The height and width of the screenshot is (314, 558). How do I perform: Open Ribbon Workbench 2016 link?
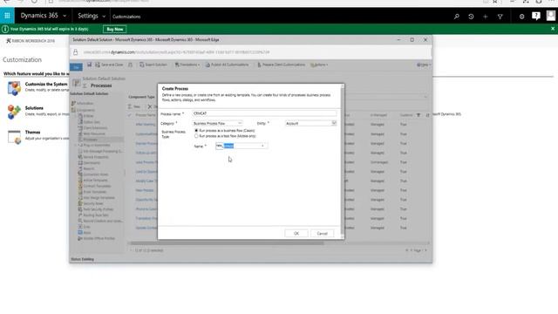[x=31, y=41]
